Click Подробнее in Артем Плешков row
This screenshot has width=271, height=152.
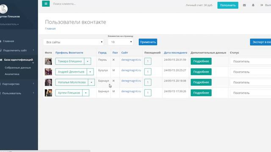(201, 93)
